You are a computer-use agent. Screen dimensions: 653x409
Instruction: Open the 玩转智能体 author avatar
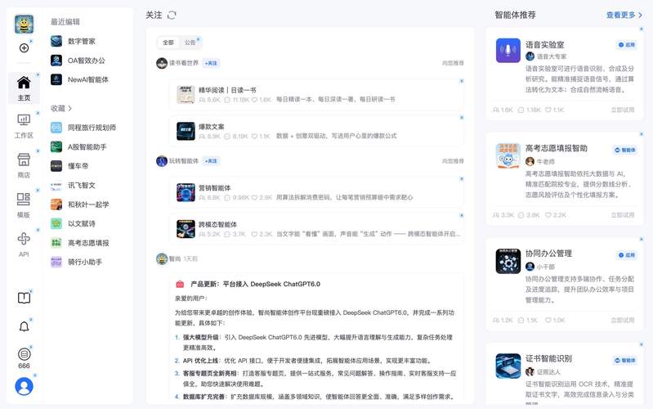point(162,161)
